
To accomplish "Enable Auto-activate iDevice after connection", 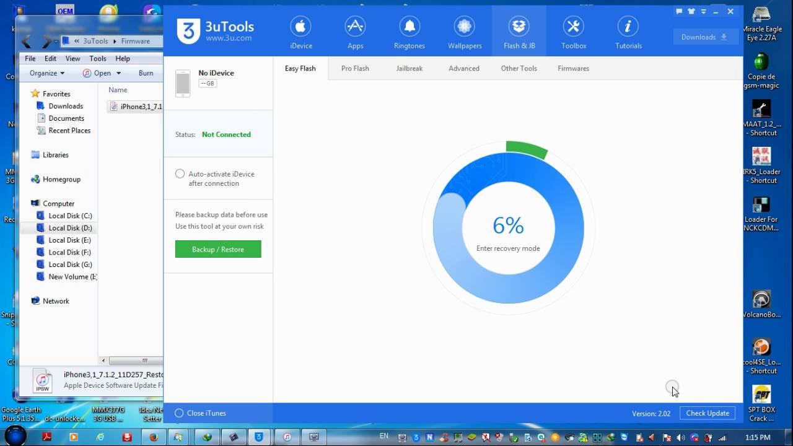I will (180, 174).
